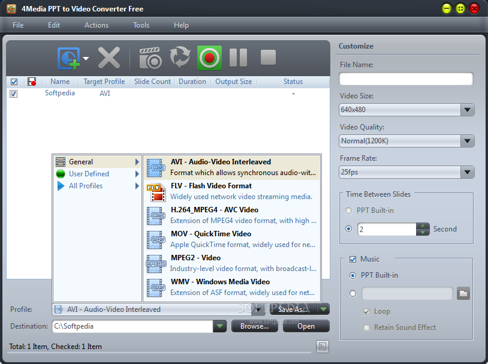
Task: Select the PPT Built-in time radio button
Action: [348, 211]
